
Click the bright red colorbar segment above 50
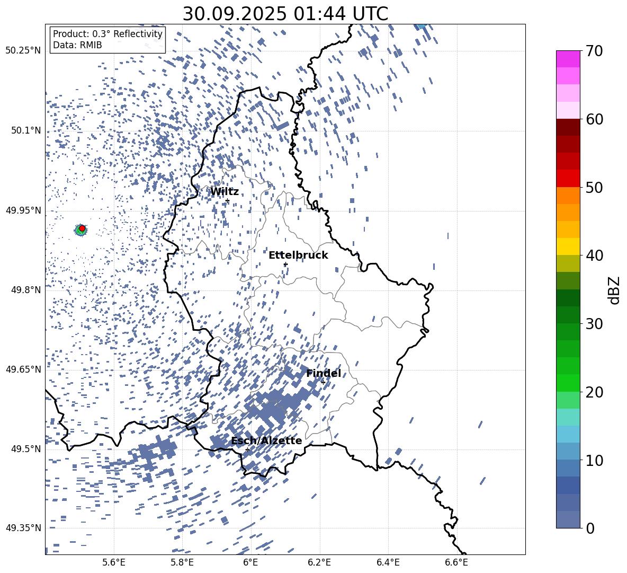point(568,179)
